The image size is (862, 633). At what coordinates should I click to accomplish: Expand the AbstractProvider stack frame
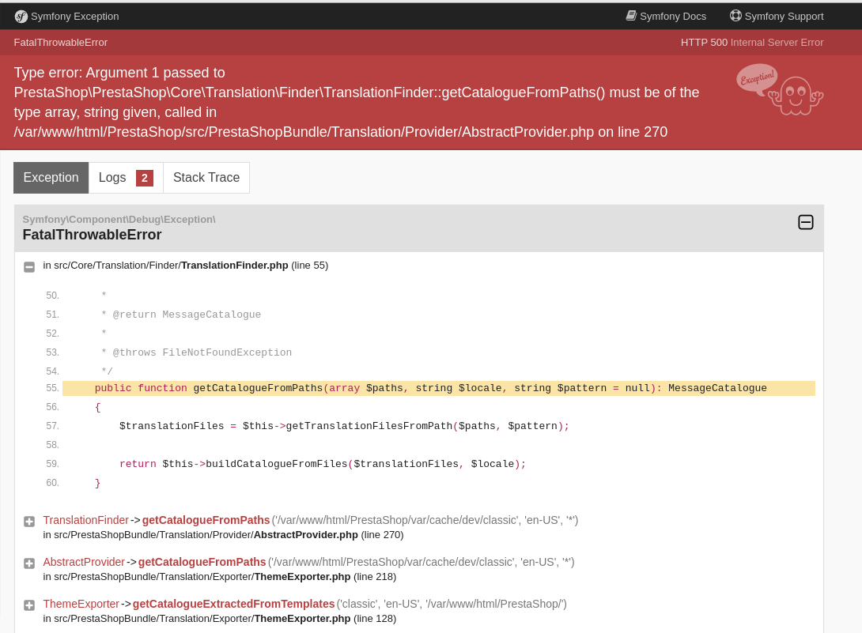(x=29, y=563)
